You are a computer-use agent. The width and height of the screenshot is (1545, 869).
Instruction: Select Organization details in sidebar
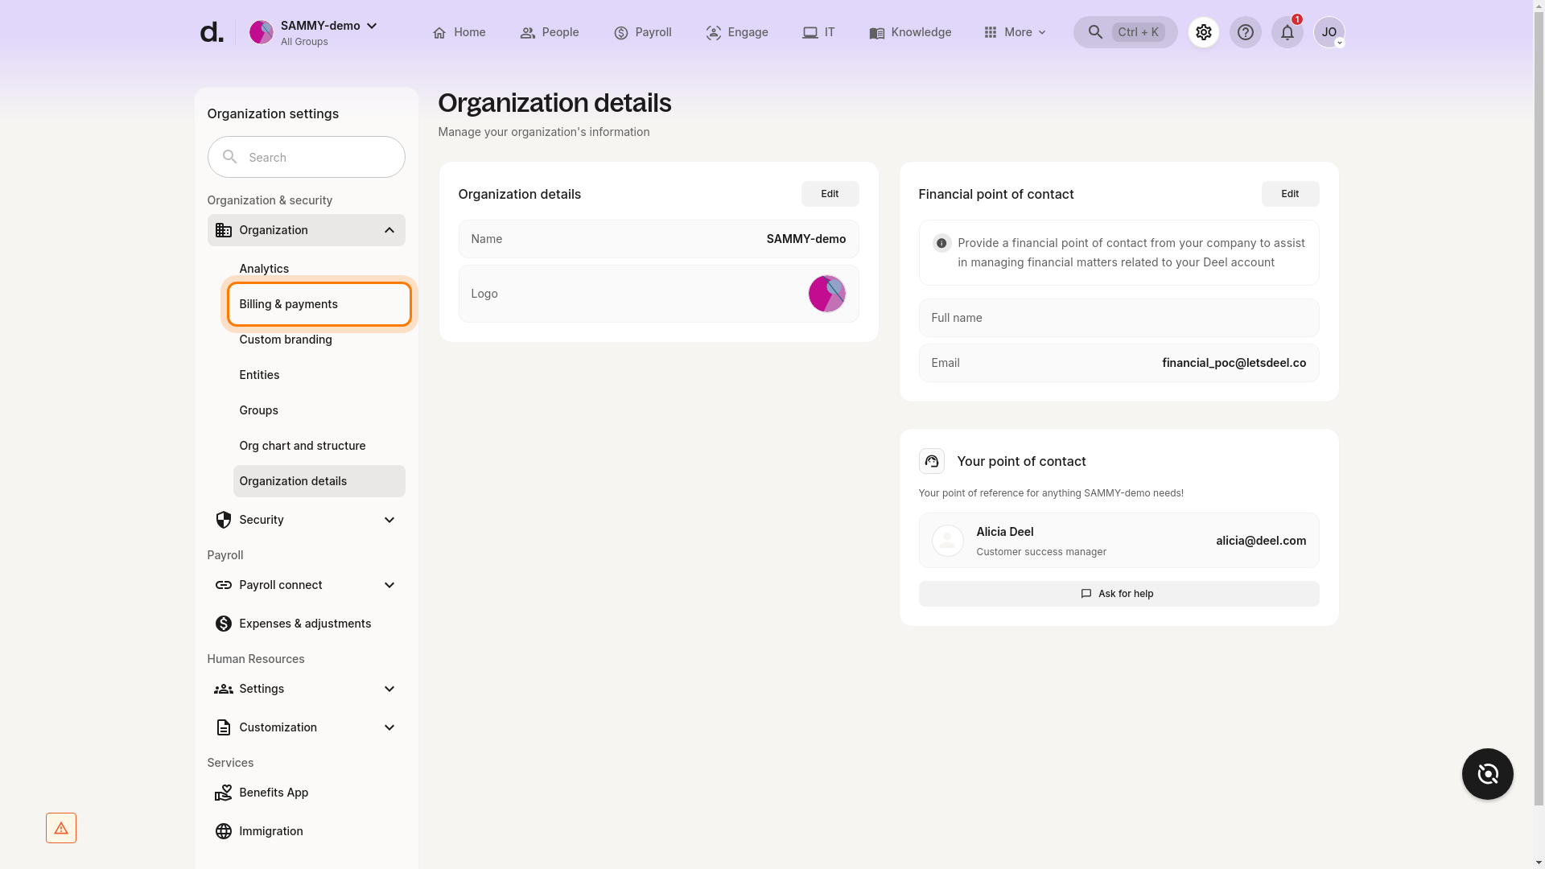coord(319,481)
